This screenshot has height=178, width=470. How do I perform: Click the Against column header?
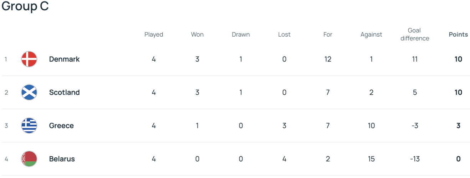371,35
